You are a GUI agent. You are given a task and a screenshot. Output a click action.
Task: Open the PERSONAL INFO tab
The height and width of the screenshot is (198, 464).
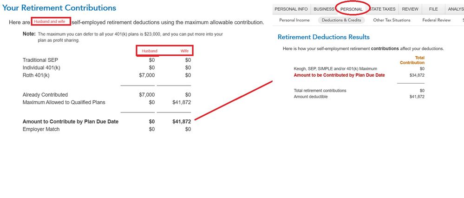291,9
